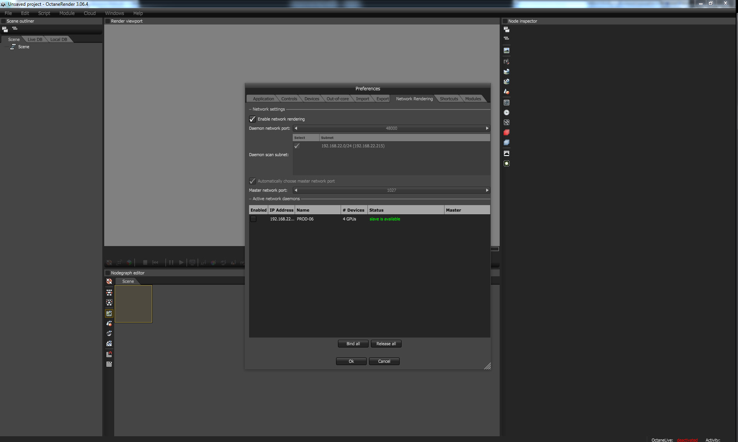
Task: Click the striped texture eye icon in Nodegraph
Action: click(x=109, y=344)
